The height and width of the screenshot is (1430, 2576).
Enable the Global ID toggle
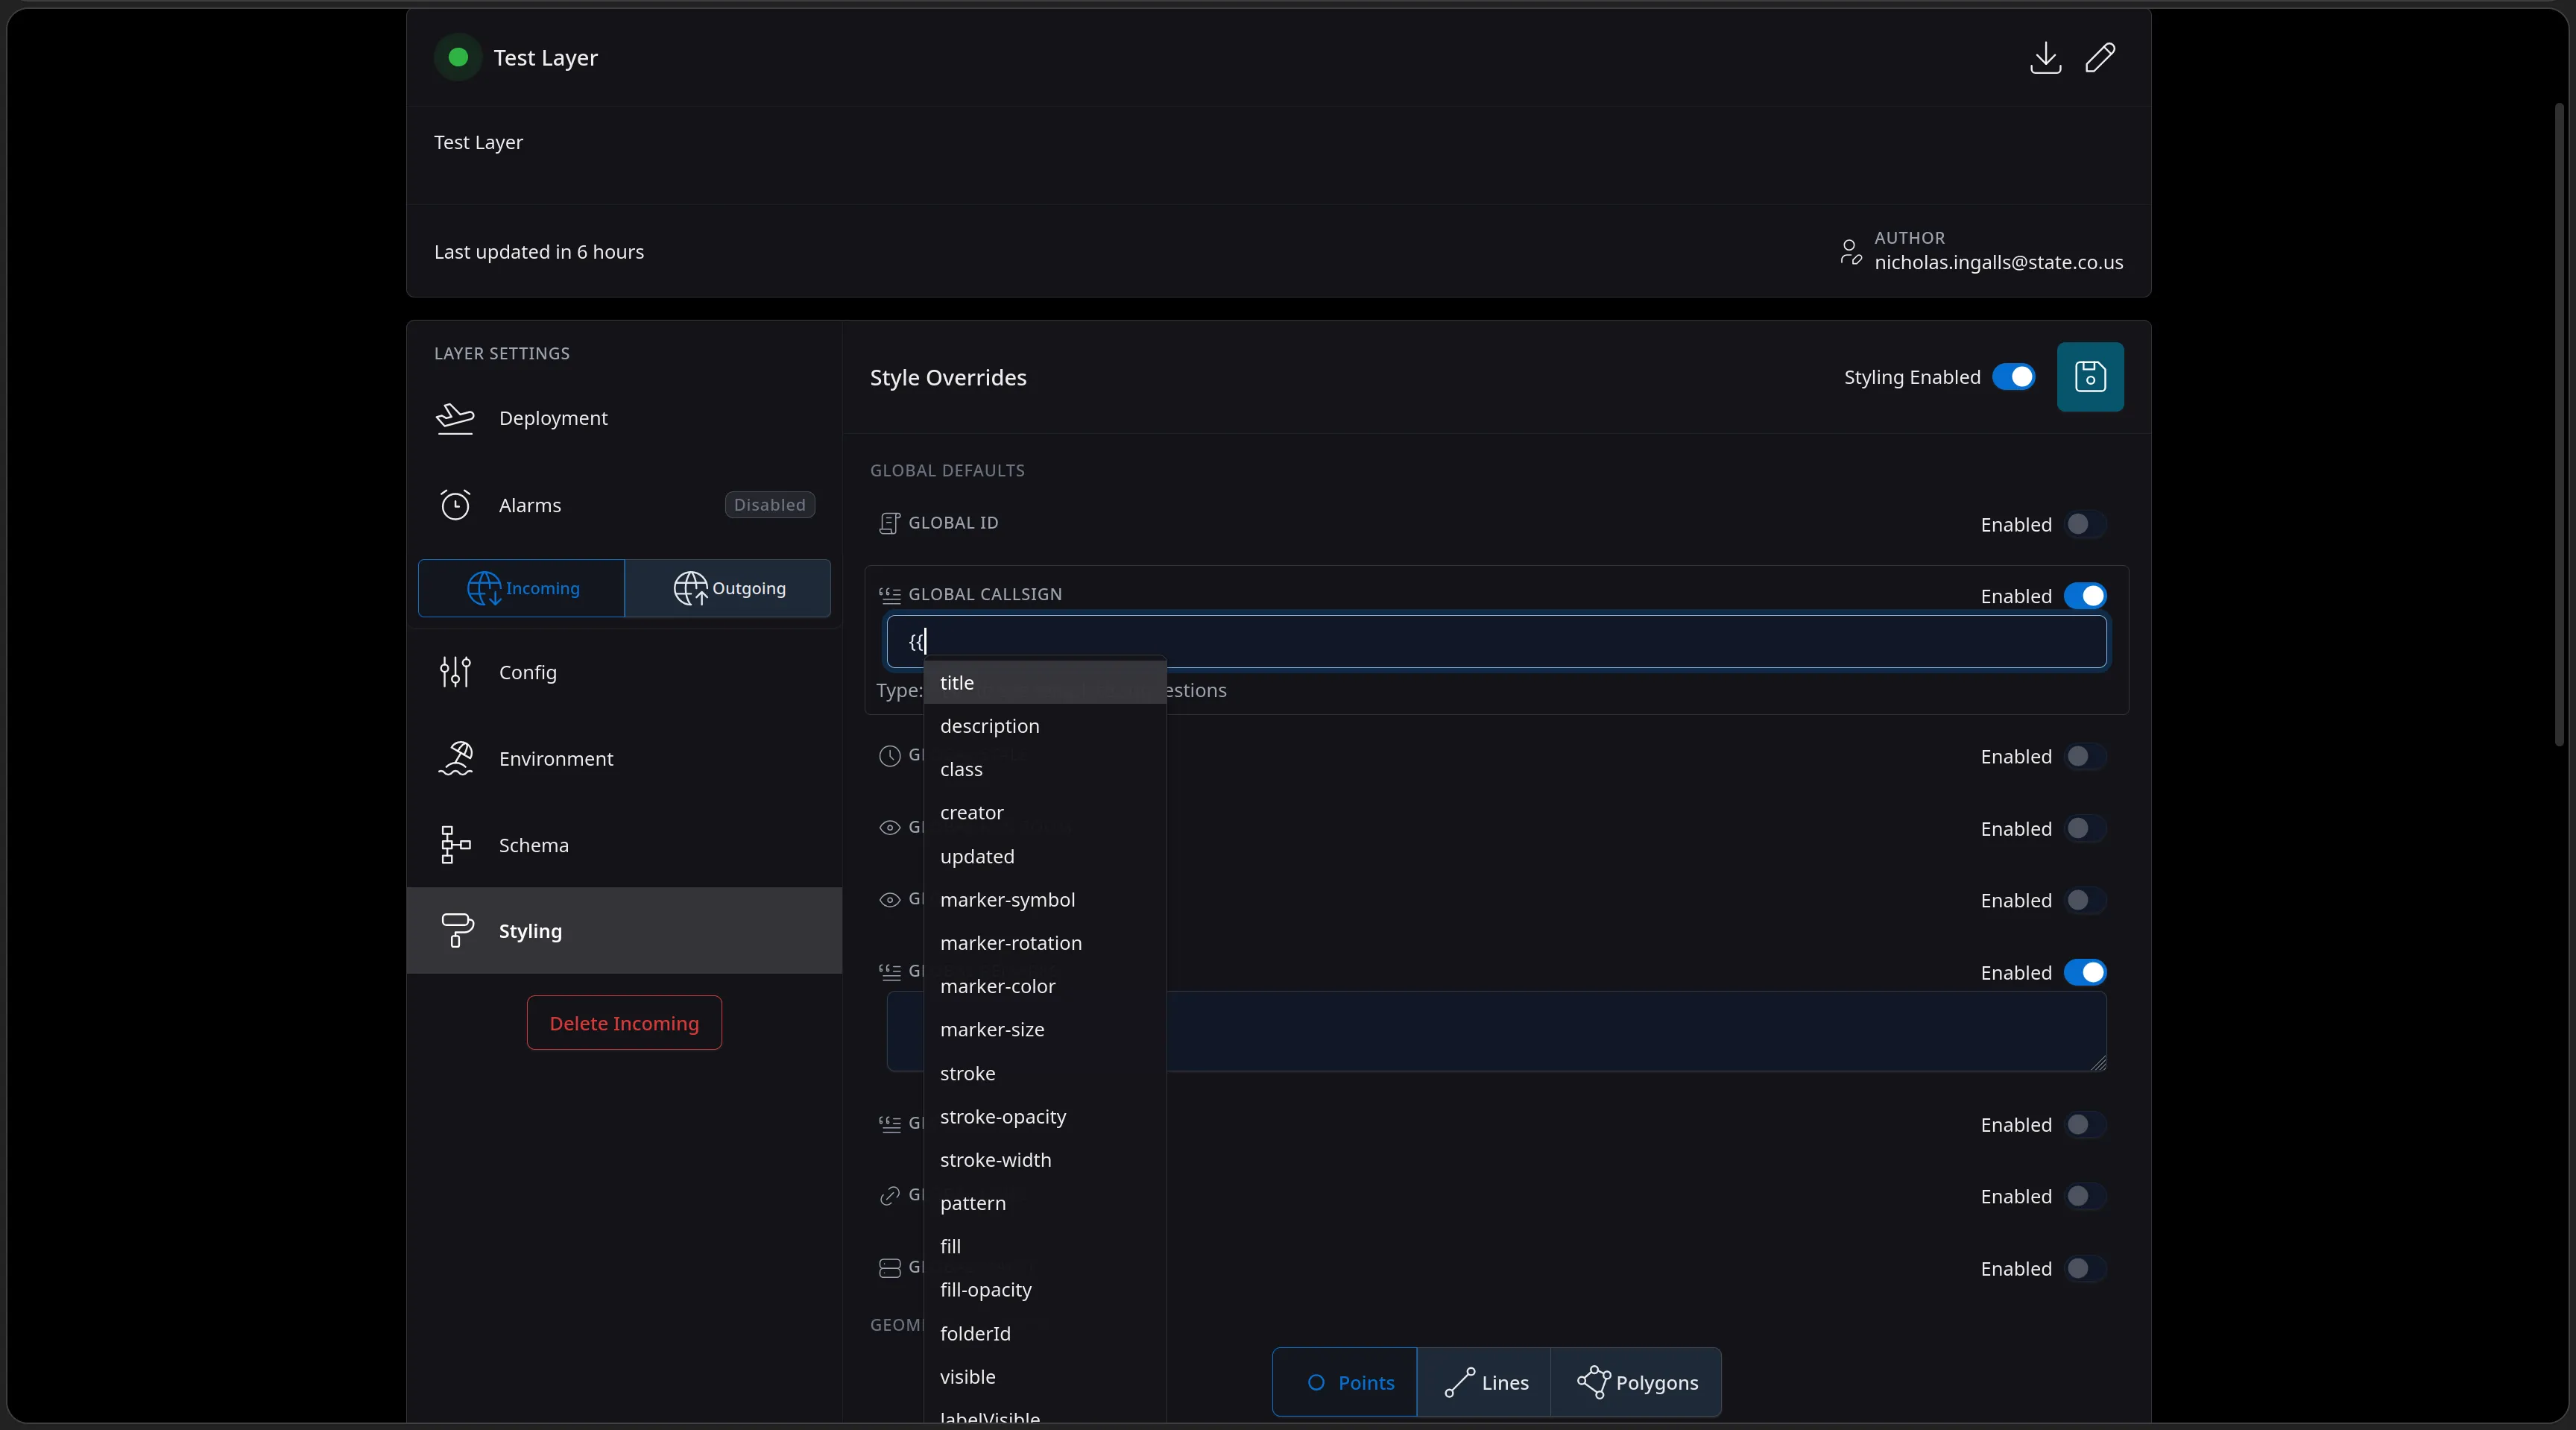[x=2085, y=524]
